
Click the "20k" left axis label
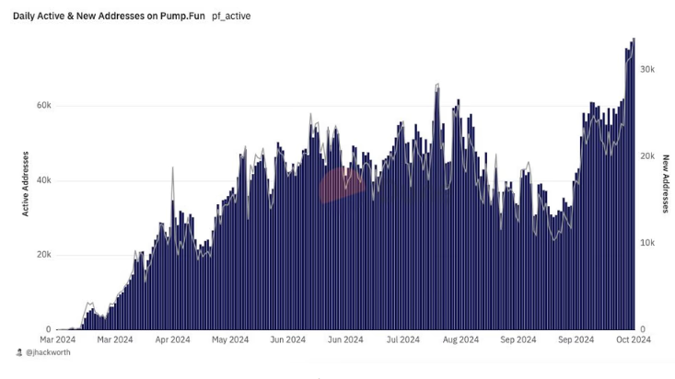click(x=44, y=255)
